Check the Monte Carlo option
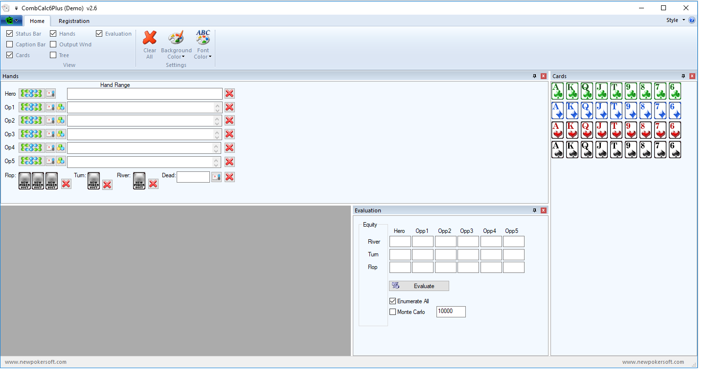709x375 pixels. pyautogui.click(x=392, y=312)
